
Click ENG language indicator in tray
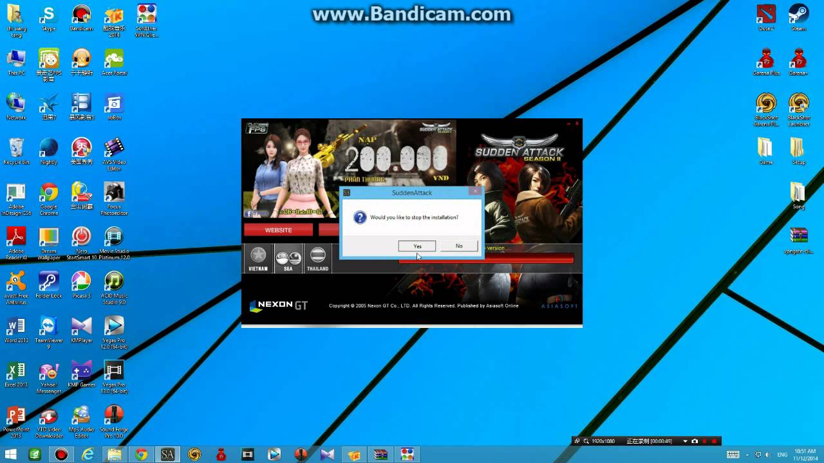(783, 455)
